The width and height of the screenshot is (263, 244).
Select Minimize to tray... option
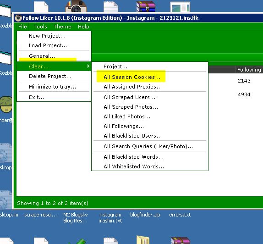pos(54,87)
